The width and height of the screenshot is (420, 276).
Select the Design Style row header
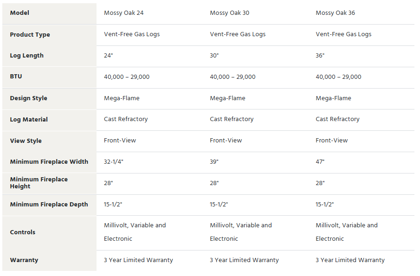pos(28,98)
